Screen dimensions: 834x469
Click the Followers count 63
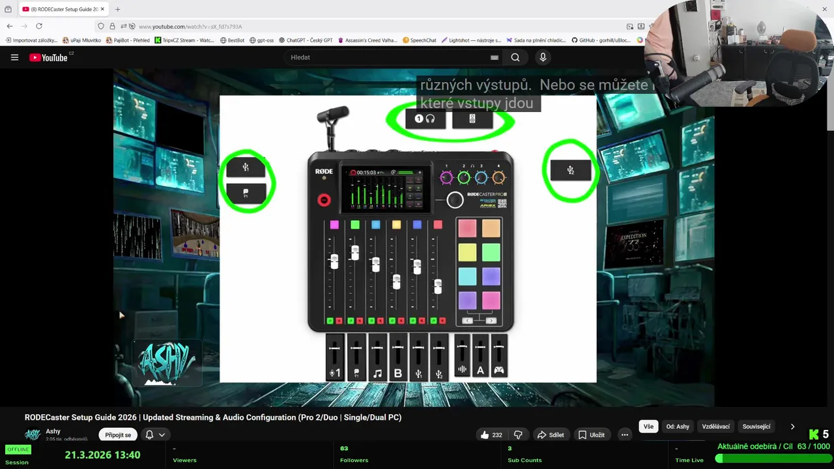(x=344, y=448)
